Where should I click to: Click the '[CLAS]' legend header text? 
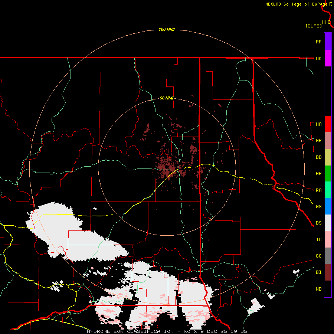(x=314, y=26)
